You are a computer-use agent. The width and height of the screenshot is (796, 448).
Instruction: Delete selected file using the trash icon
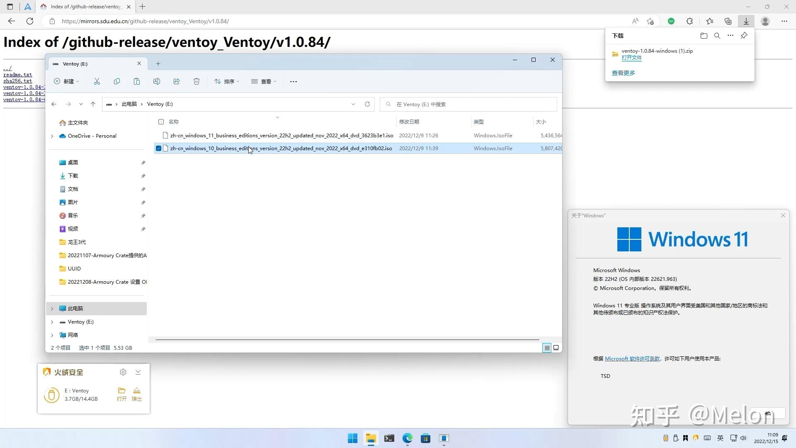[x=197, y=81]
